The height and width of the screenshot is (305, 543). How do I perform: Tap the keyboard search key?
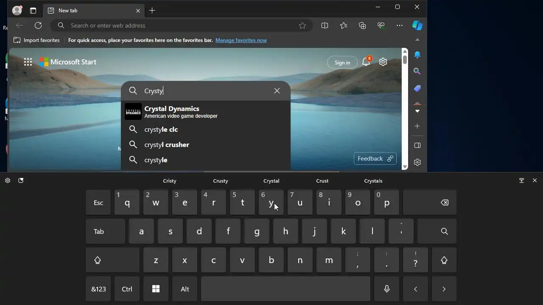click(x=437, y=231)
